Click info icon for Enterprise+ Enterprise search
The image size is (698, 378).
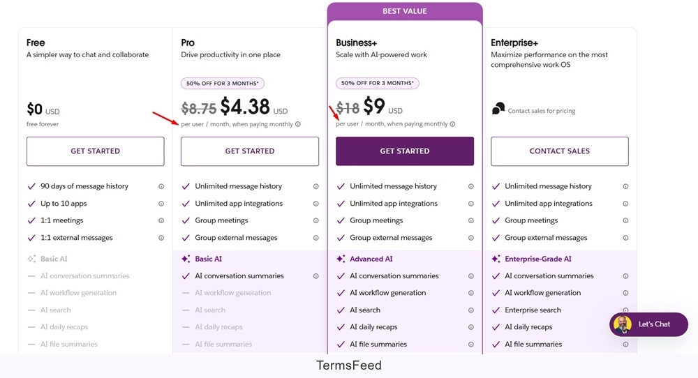point(625,310)
